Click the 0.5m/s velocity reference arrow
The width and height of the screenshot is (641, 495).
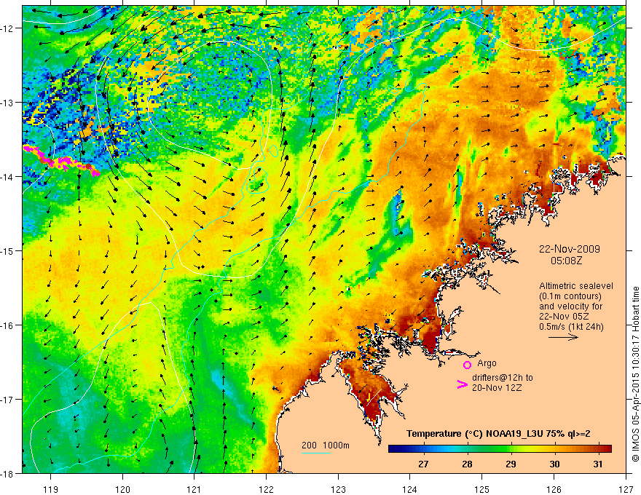pyautogui.click(x=563, y=337)
